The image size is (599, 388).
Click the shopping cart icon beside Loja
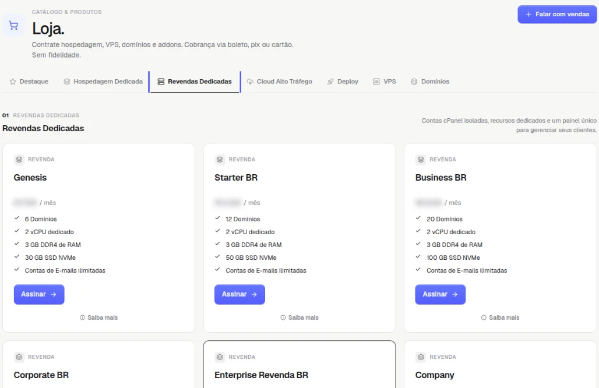(13, 26)
